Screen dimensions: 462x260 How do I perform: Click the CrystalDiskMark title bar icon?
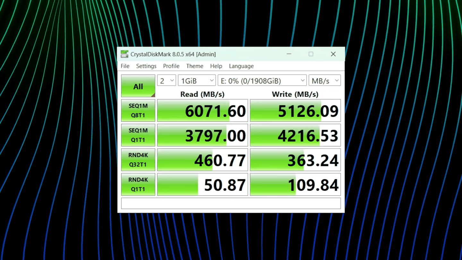tap(125, 54)
